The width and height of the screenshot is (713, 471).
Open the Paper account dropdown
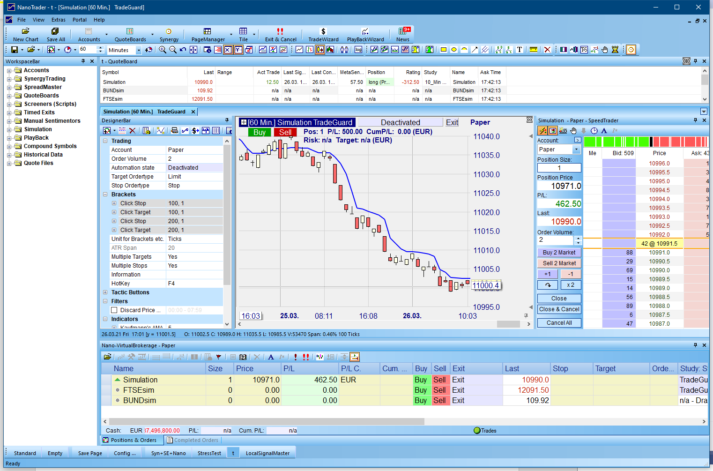[x=576, y=150]
